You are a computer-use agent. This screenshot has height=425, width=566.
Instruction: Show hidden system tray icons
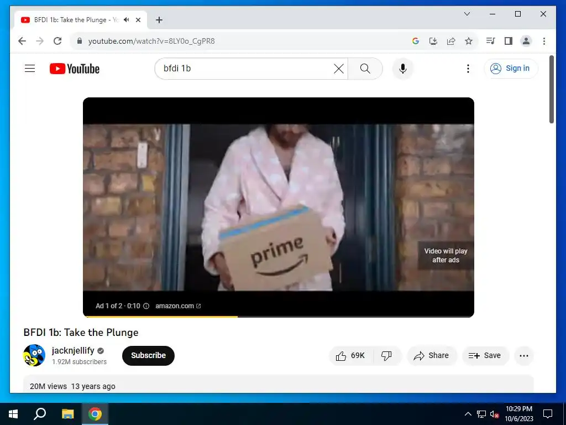[x=468, y=414]
